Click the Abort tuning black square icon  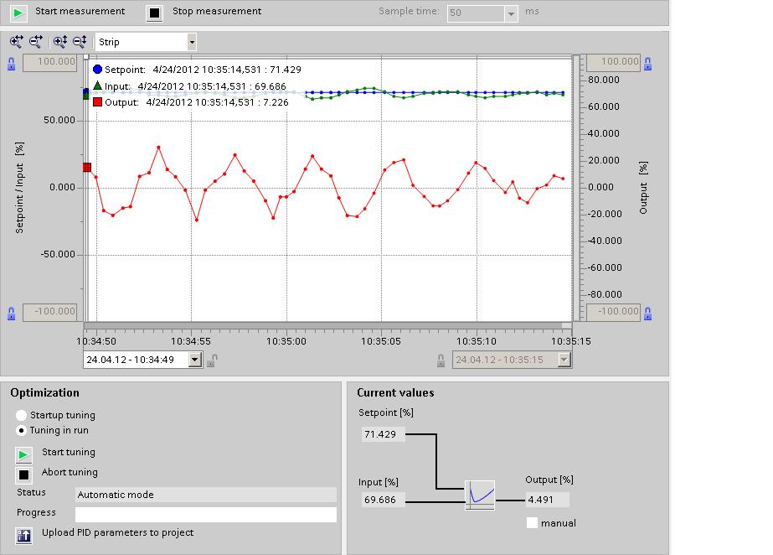(23, 475)
